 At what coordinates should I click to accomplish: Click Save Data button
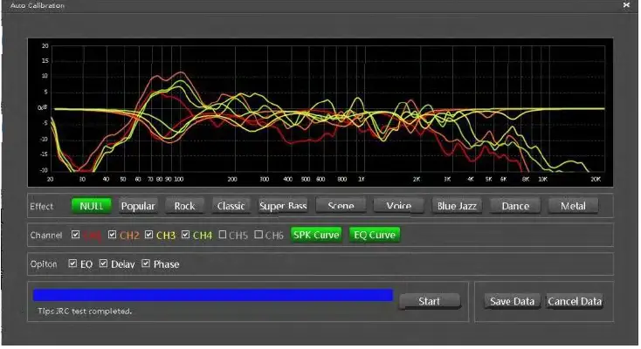(x=513, y=301)
